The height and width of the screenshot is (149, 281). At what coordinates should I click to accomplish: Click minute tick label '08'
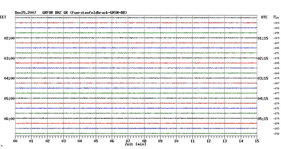coord(144,141)
